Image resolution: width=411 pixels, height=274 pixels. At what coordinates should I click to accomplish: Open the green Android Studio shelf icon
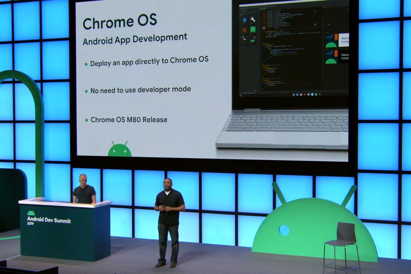pos(316,95)
